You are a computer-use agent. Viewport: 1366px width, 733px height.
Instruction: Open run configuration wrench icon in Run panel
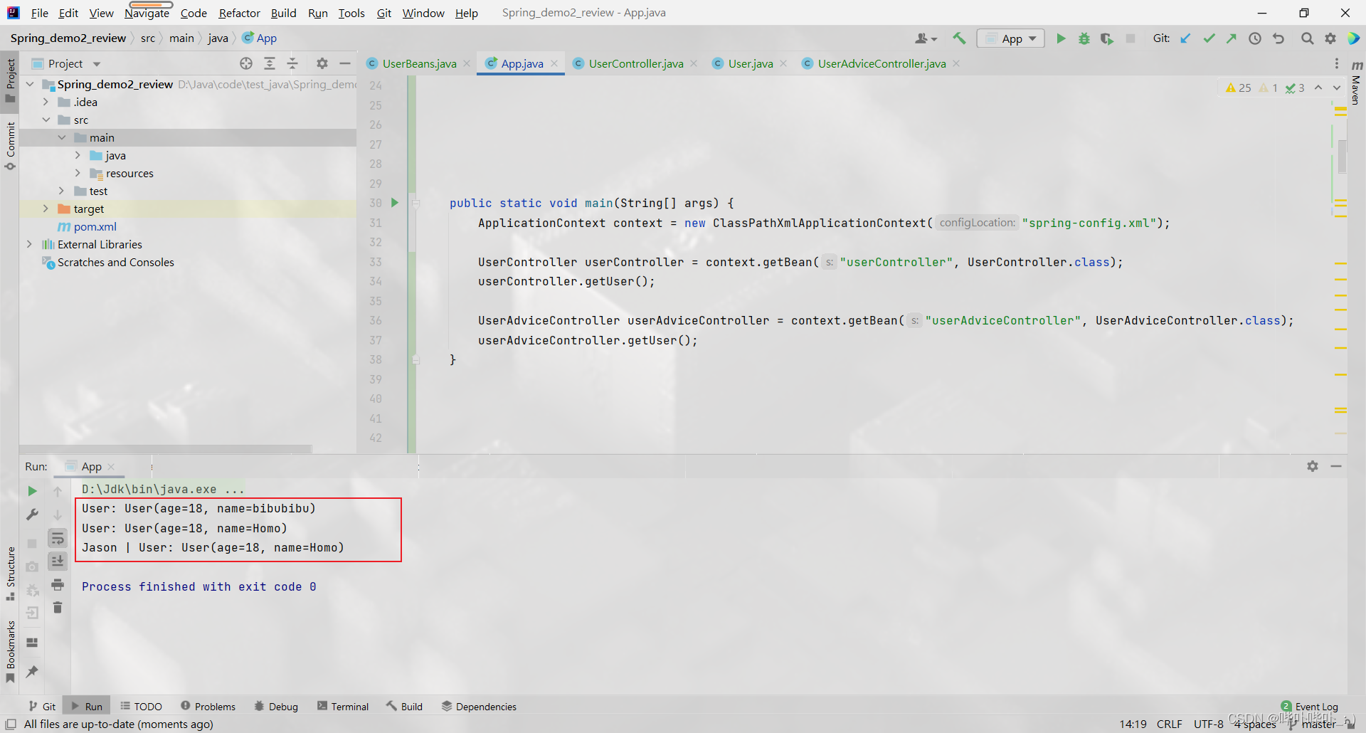[x=32, y=514]
